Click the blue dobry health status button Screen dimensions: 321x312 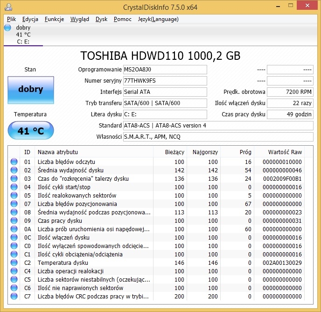tap(31, 90)
